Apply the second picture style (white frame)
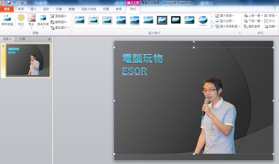The width and height of the screenshot is (279, 164). (93, 20)
